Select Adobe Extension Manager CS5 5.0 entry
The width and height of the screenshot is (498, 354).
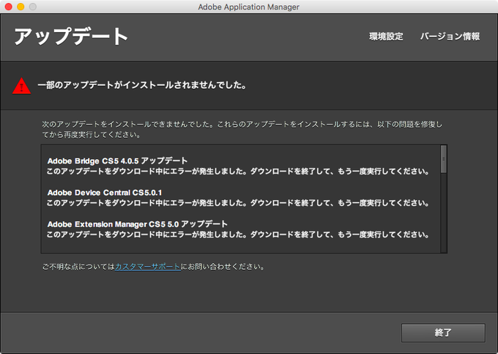click(x=137, y=224)
